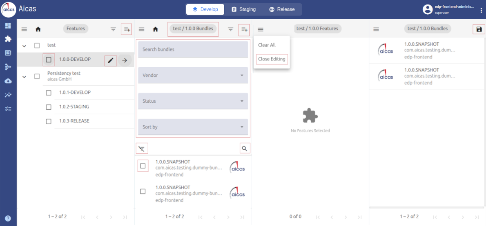
Task: Open the help question mark icon
Action: (8, 218)
